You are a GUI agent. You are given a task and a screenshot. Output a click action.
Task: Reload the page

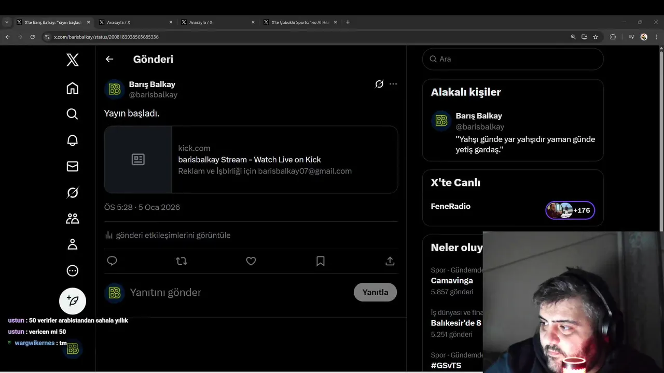click(x=32, y=37)
